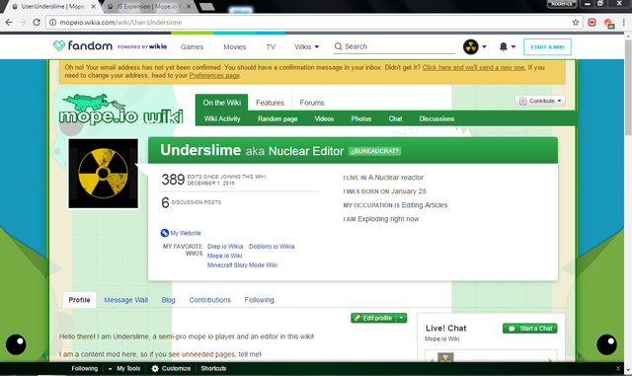Select the Forums tab
This screenshot has width=632, height=376.
pyautogui.click(x=312, y=103)
